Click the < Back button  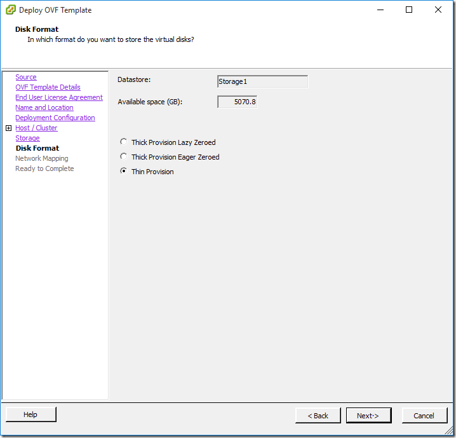tap(318, 416)
